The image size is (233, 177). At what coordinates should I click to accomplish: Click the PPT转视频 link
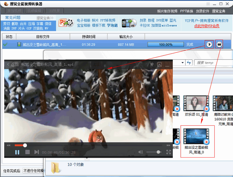click(x=108, y=20)
